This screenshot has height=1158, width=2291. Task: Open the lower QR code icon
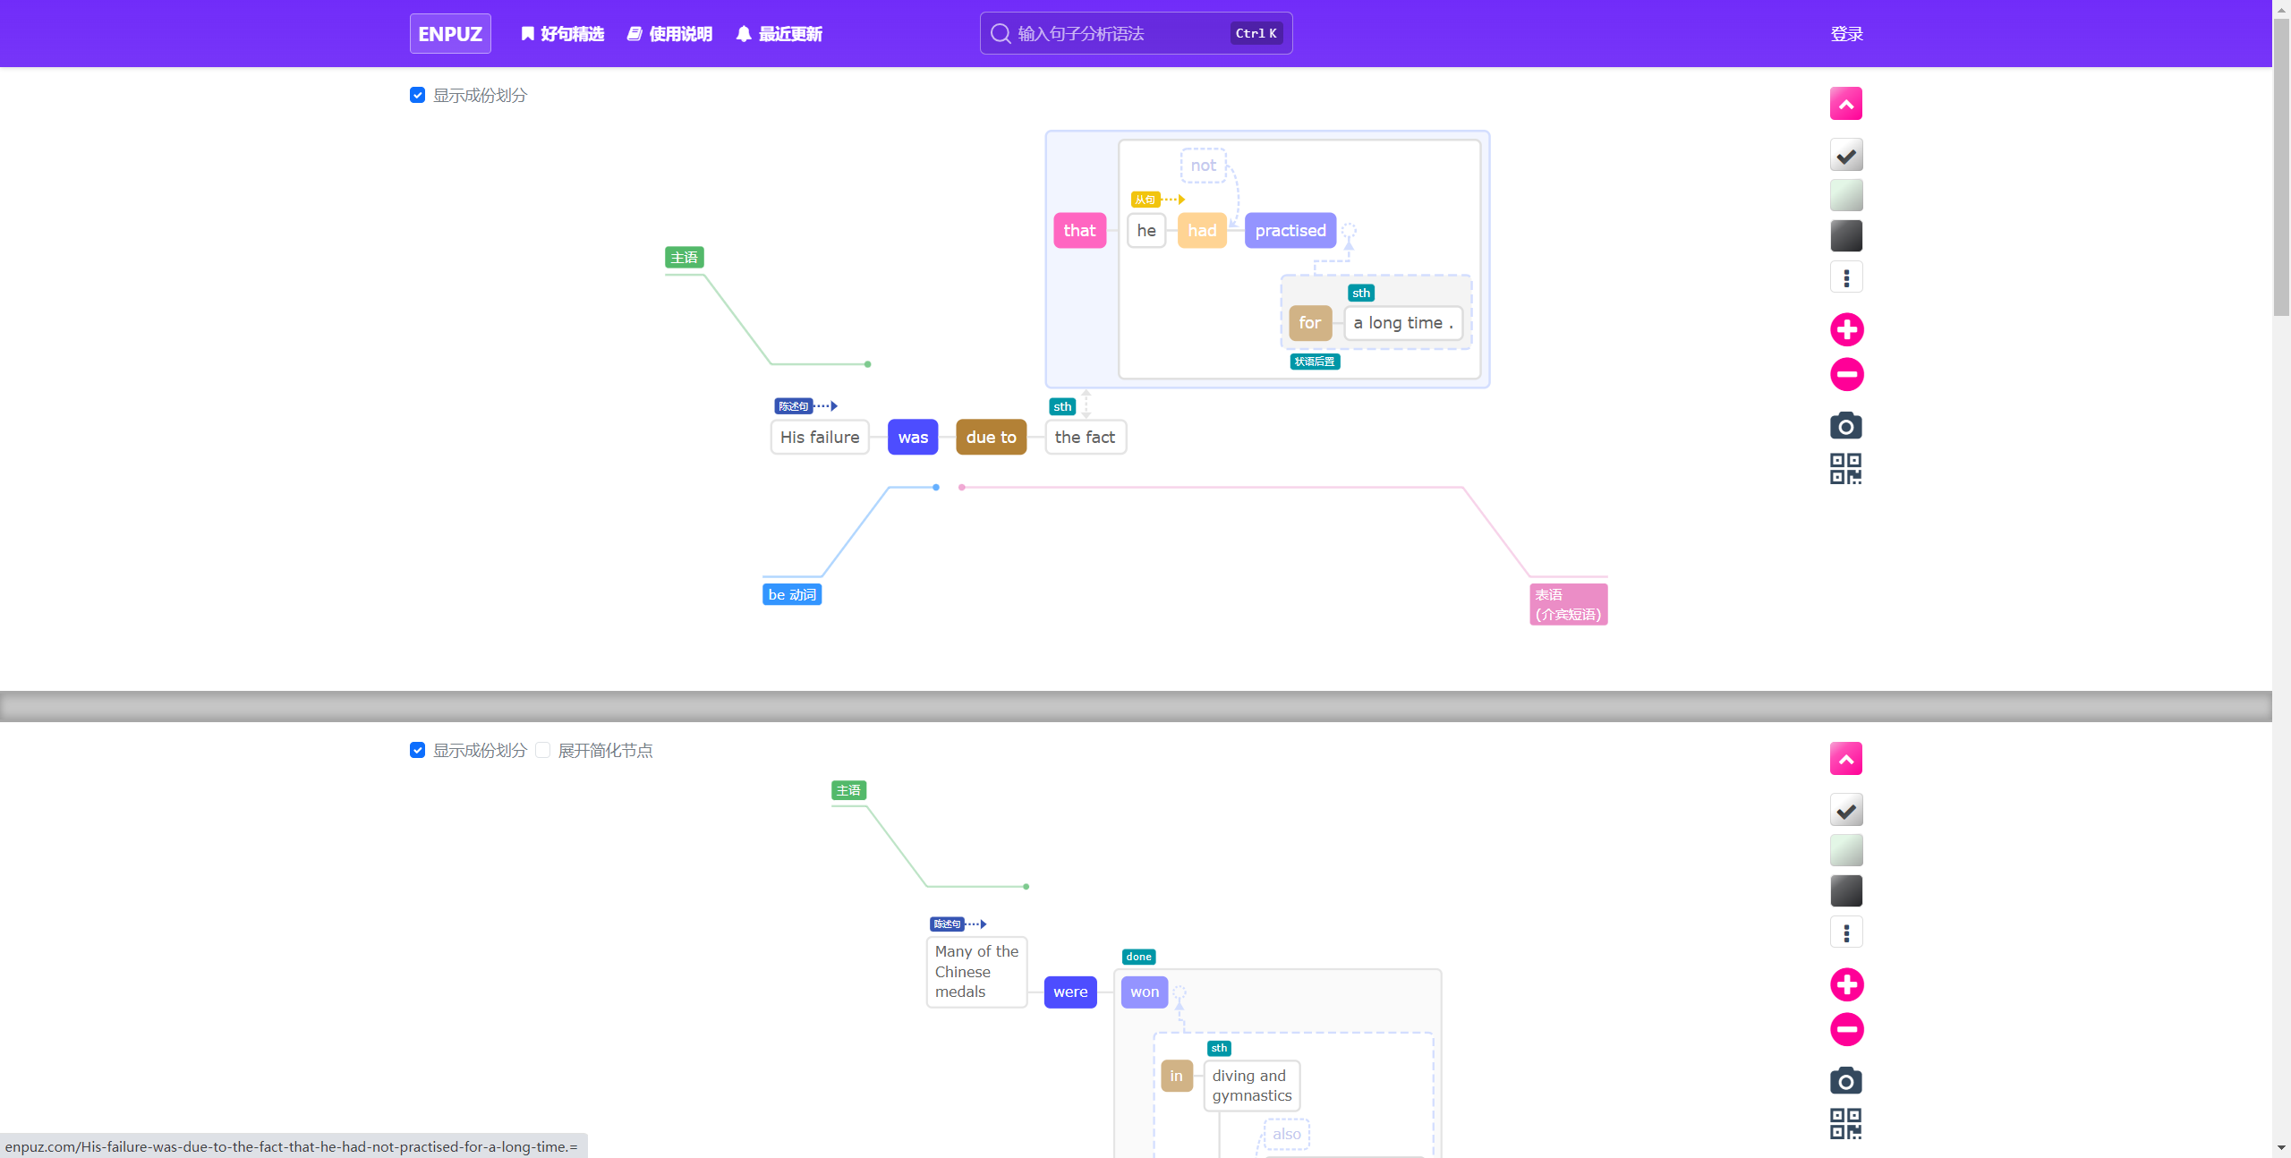pyautogui.click(x=1845, y=1123)
